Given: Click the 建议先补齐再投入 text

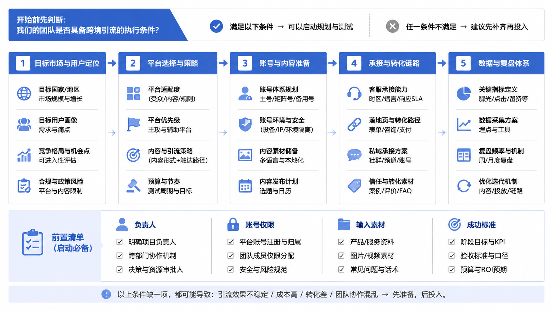Looking at the screenshot, I should [499, 27].
